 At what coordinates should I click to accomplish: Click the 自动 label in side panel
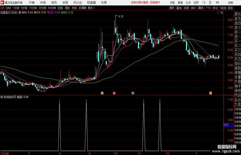[238, 100]
